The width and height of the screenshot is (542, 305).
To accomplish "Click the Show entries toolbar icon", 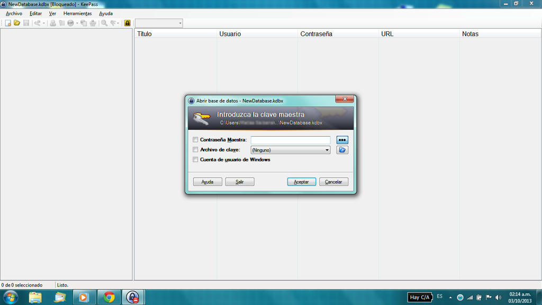I will 113,23.
